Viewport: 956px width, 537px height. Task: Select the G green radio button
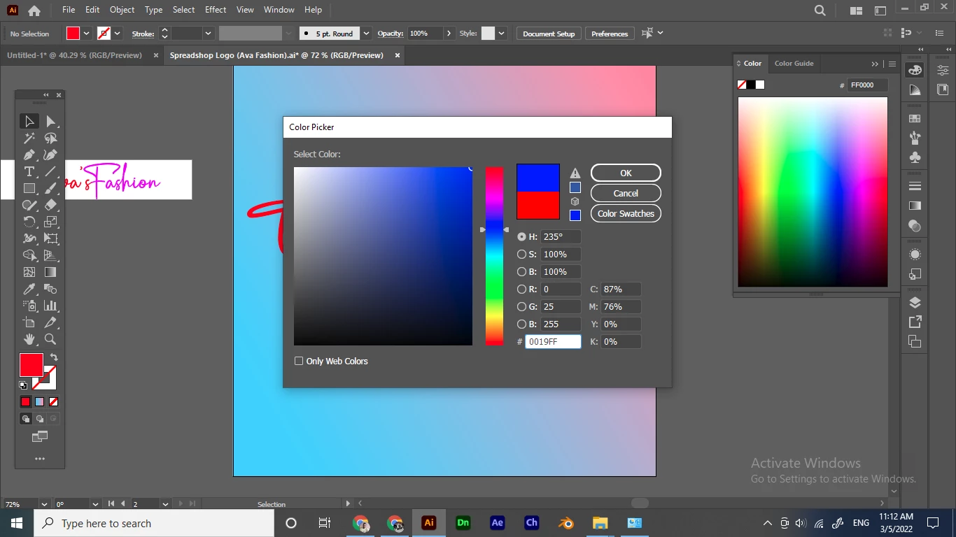pos(521,307)
